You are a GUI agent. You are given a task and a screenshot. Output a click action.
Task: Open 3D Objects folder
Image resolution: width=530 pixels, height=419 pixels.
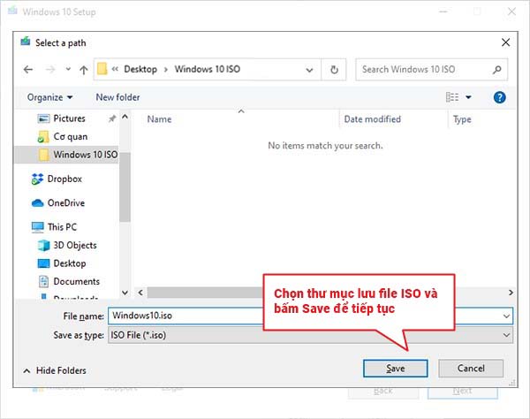click(75, 245)
